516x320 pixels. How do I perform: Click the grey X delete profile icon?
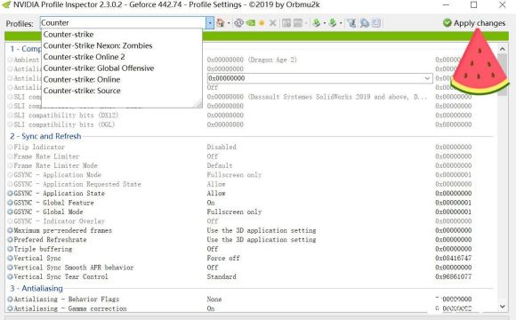273,23
